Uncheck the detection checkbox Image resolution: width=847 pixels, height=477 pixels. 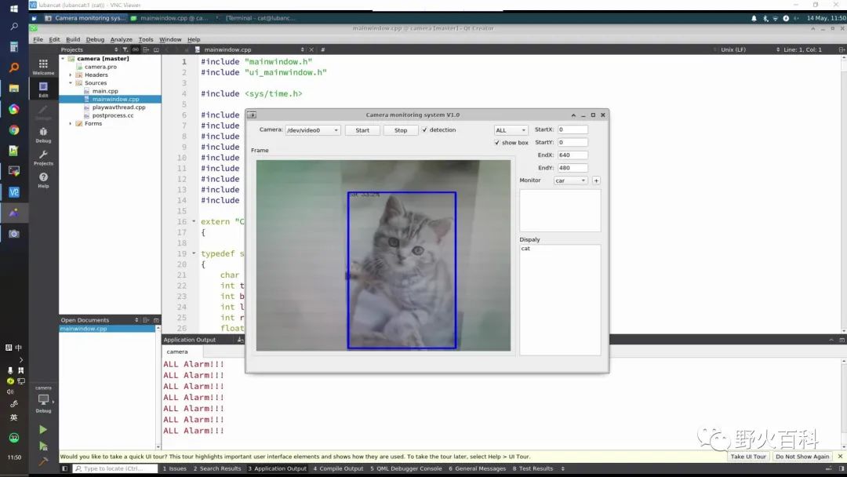[x=425, y=130]
